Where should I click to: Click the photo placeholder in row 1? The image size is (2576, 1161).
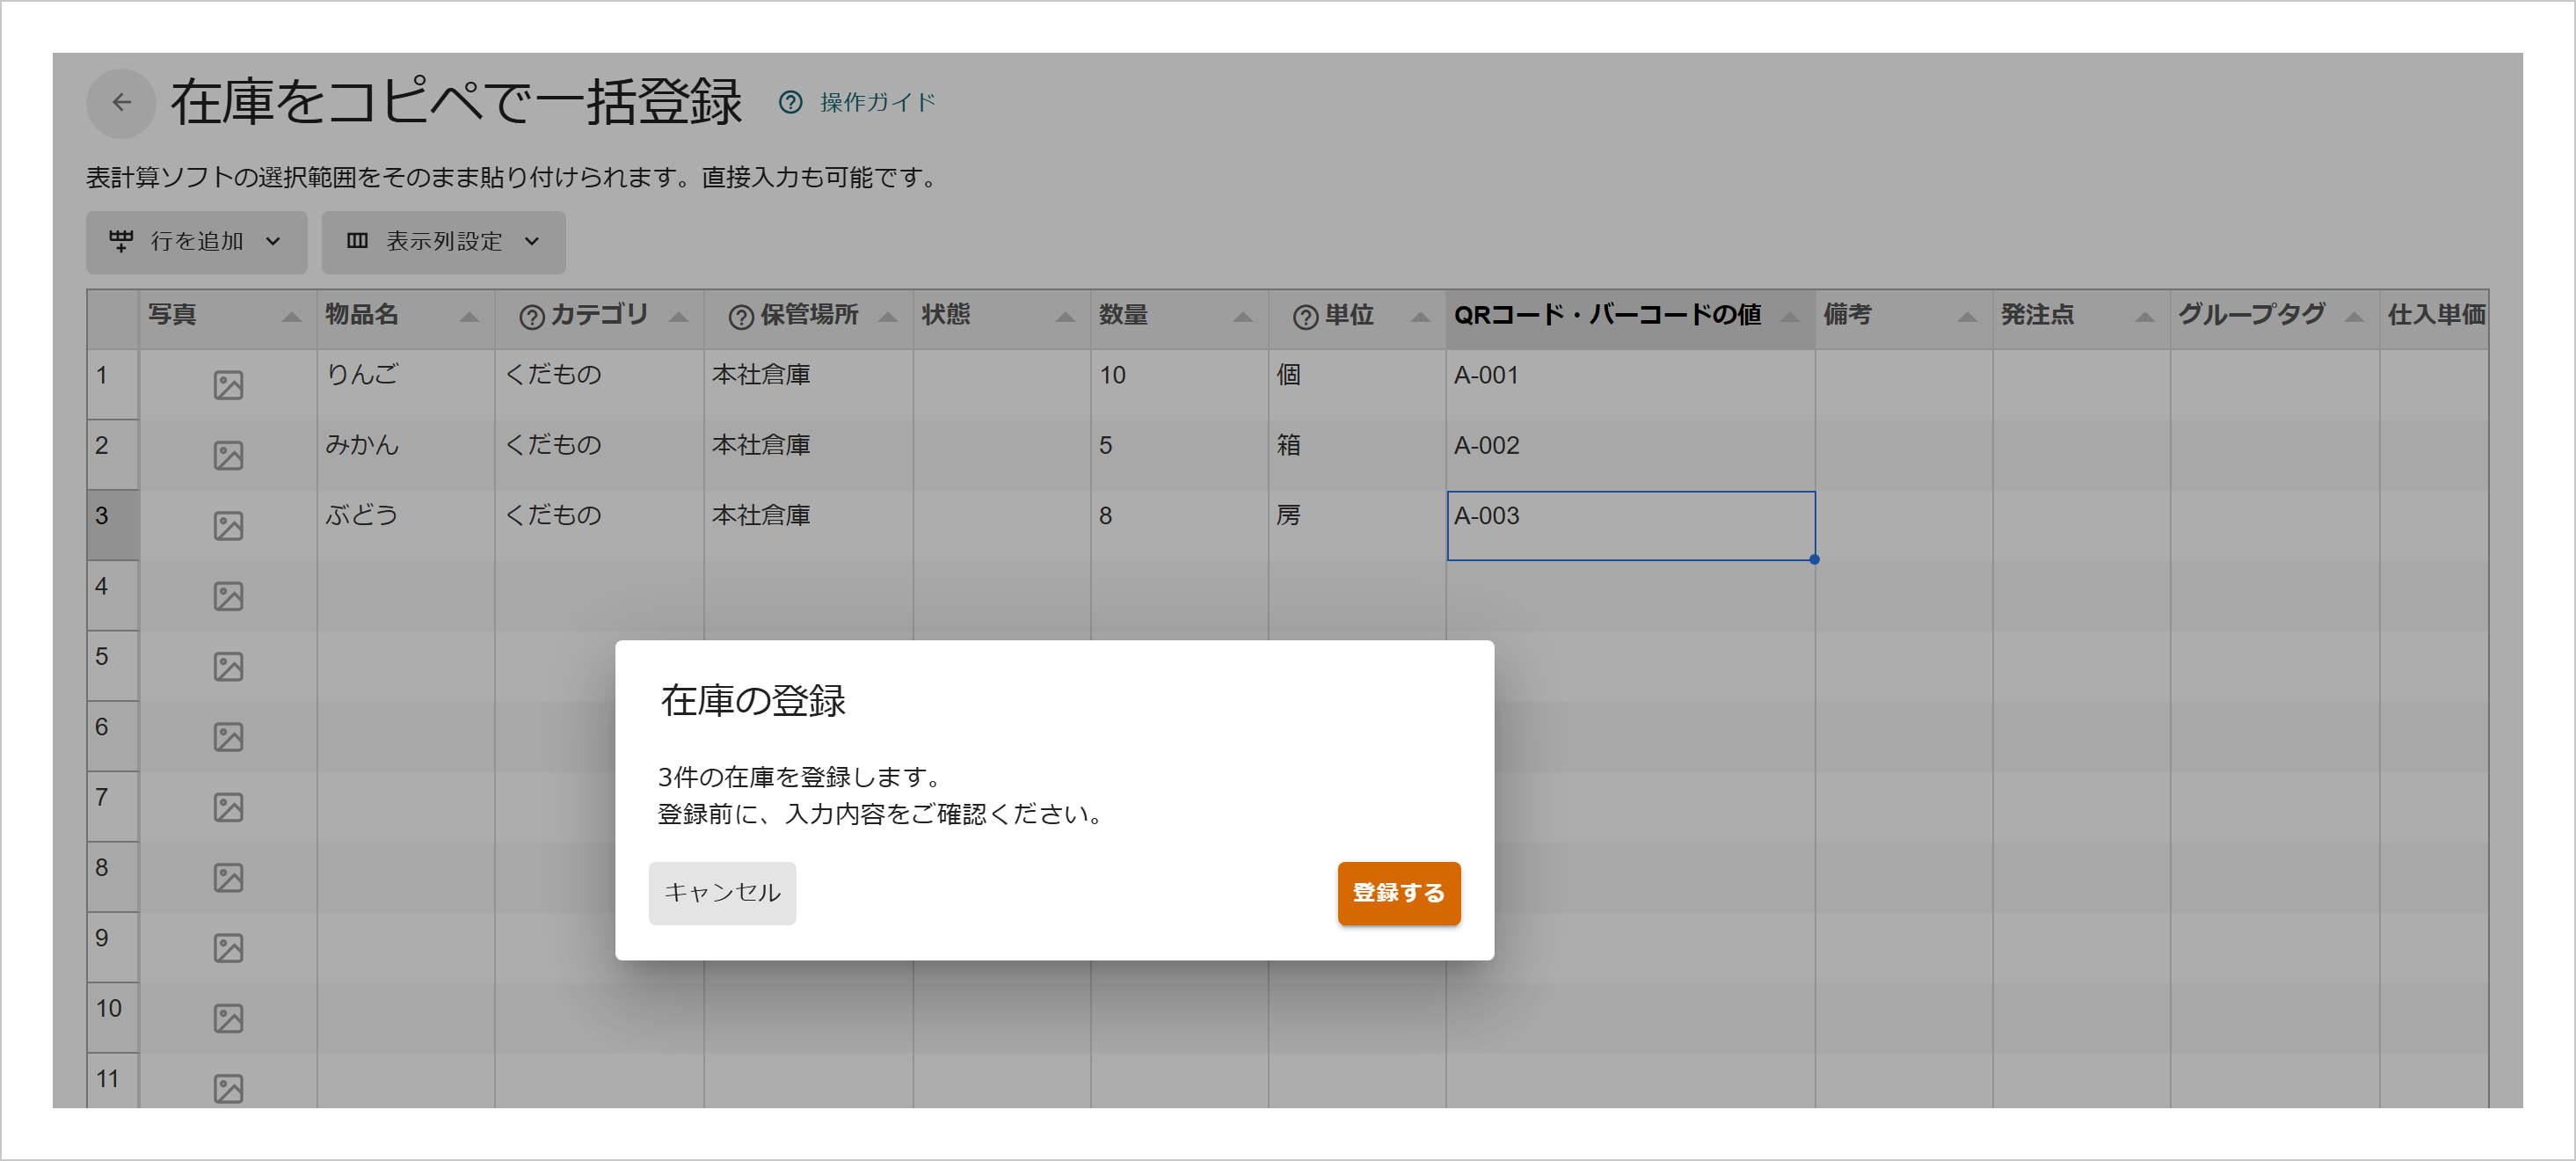click(228, 385)
